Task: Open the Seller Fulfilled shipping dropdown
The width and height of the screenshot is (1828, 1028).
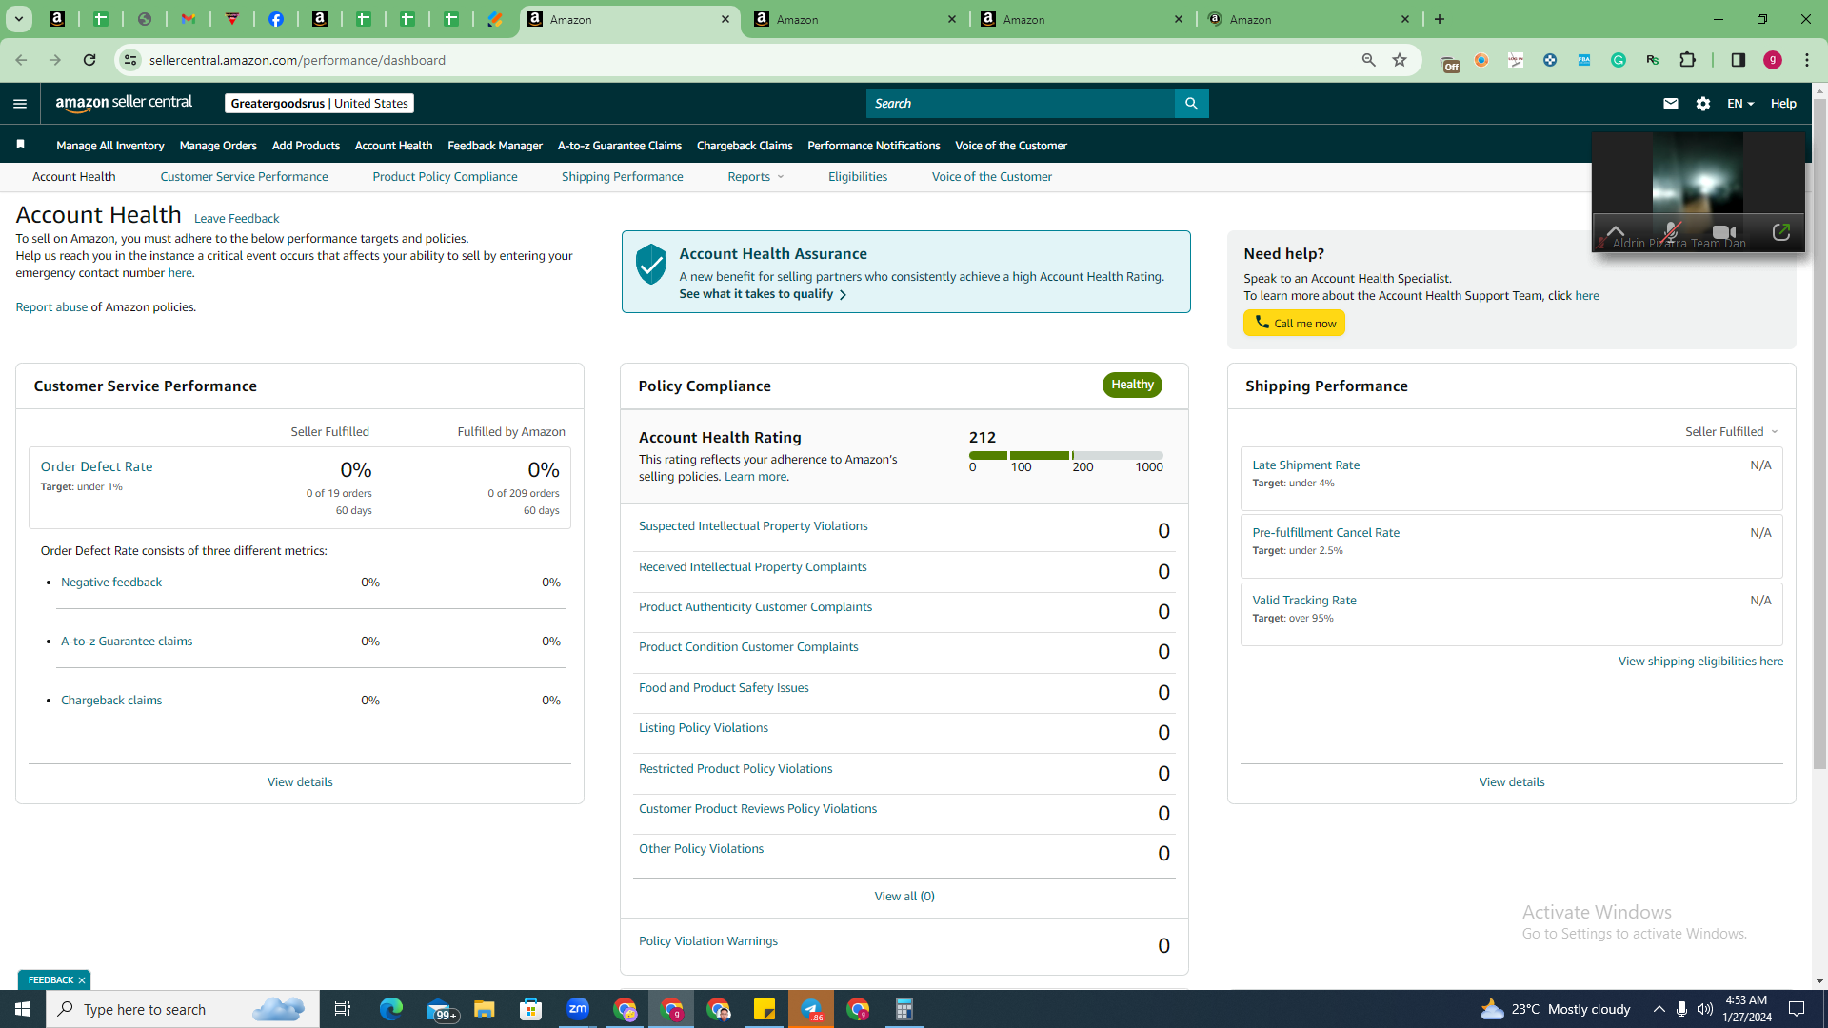Action: pyautogui.click(x=1732, y=432)
